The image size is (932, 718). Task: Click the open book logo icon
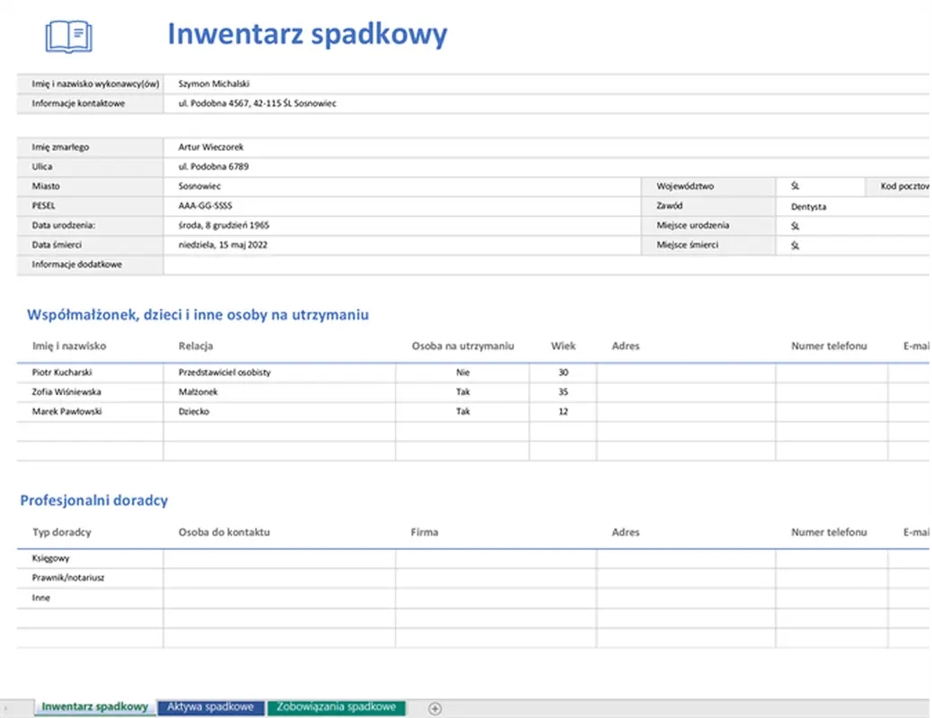(x=69, y=37)
